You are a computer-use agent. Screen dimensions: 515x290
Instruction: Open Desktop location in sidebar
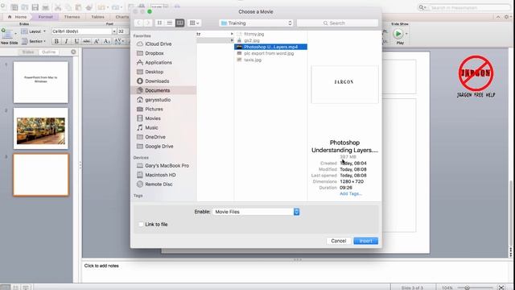click(154, 72)
